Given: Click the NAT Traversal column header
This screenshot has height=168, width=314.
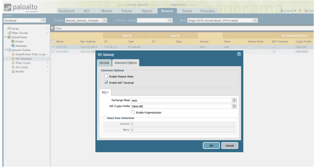Looking at the screenshot, I should (280, 42).
